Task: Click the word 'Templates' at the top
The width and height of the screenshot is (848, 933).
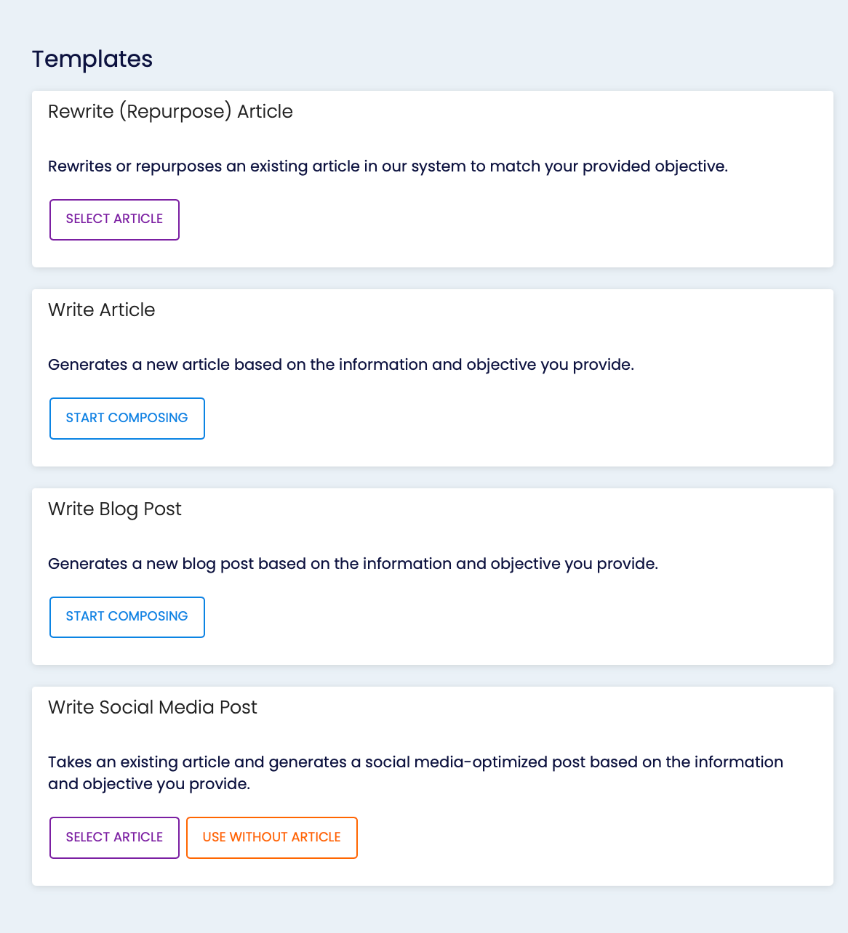Action: [92, 59]
